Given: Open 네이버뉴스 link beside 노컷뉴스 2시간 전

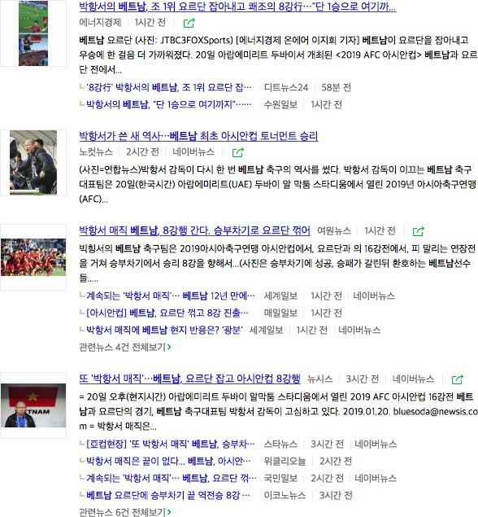Looking at the screenshot, I should point(193,152).
